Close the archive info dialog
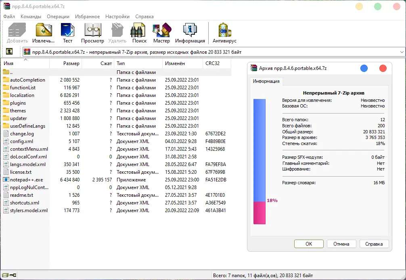Image resolution: width=406 pixels, height=280 pixels. [383, 68]
